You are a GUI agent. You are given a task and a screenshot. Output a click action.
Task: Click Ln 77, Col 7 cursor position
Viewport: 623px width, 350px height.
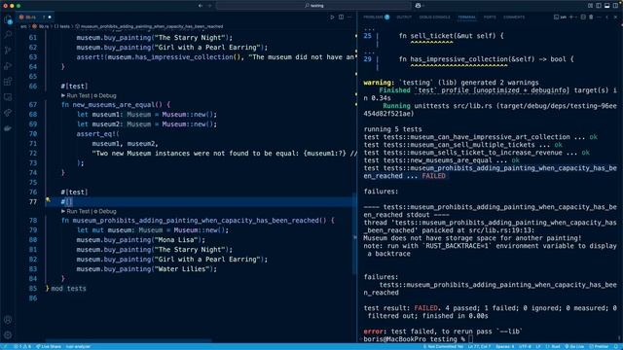[480, 347]
